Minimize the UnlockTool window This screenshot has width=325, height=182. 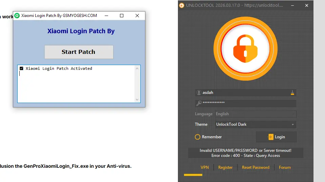click(x=292, y=6)
